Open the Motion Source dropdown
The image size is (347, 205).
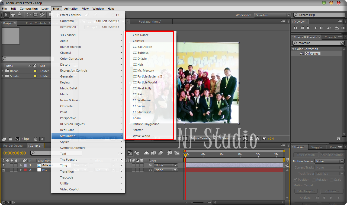coord(329,161)
